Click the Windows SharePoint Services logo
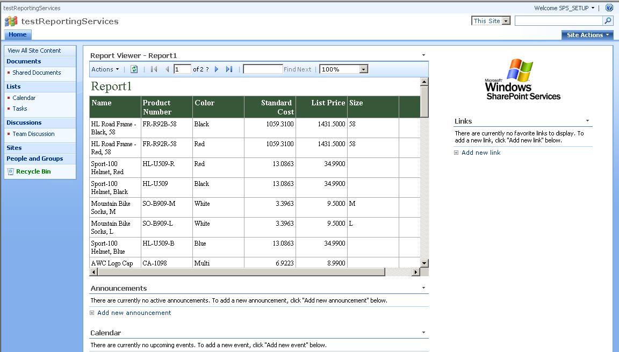 pyautogui.click(x=523, y=80)
